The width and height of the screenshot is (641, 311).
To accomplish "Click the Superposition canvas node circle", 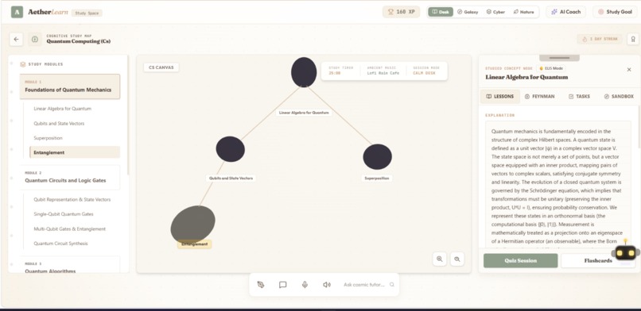I will 377,157.
